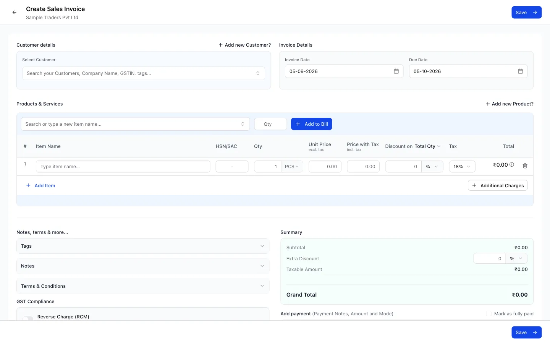Click the plus icon before Add new Customer
Screen dimensions: 550x344
[220, 45]
